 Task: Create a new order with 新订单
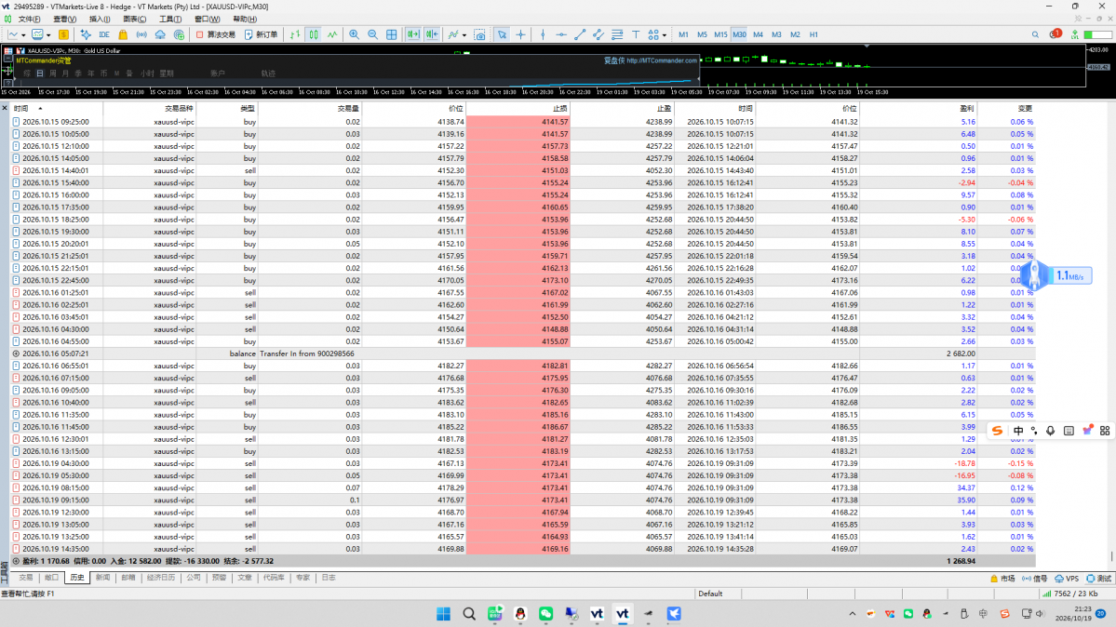(x=262, y=34)
